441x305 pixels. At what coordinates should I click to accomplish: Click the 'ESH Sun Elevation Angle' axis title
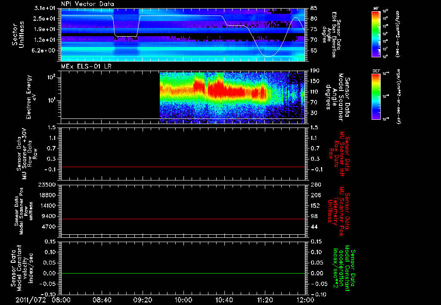point(331,34)
